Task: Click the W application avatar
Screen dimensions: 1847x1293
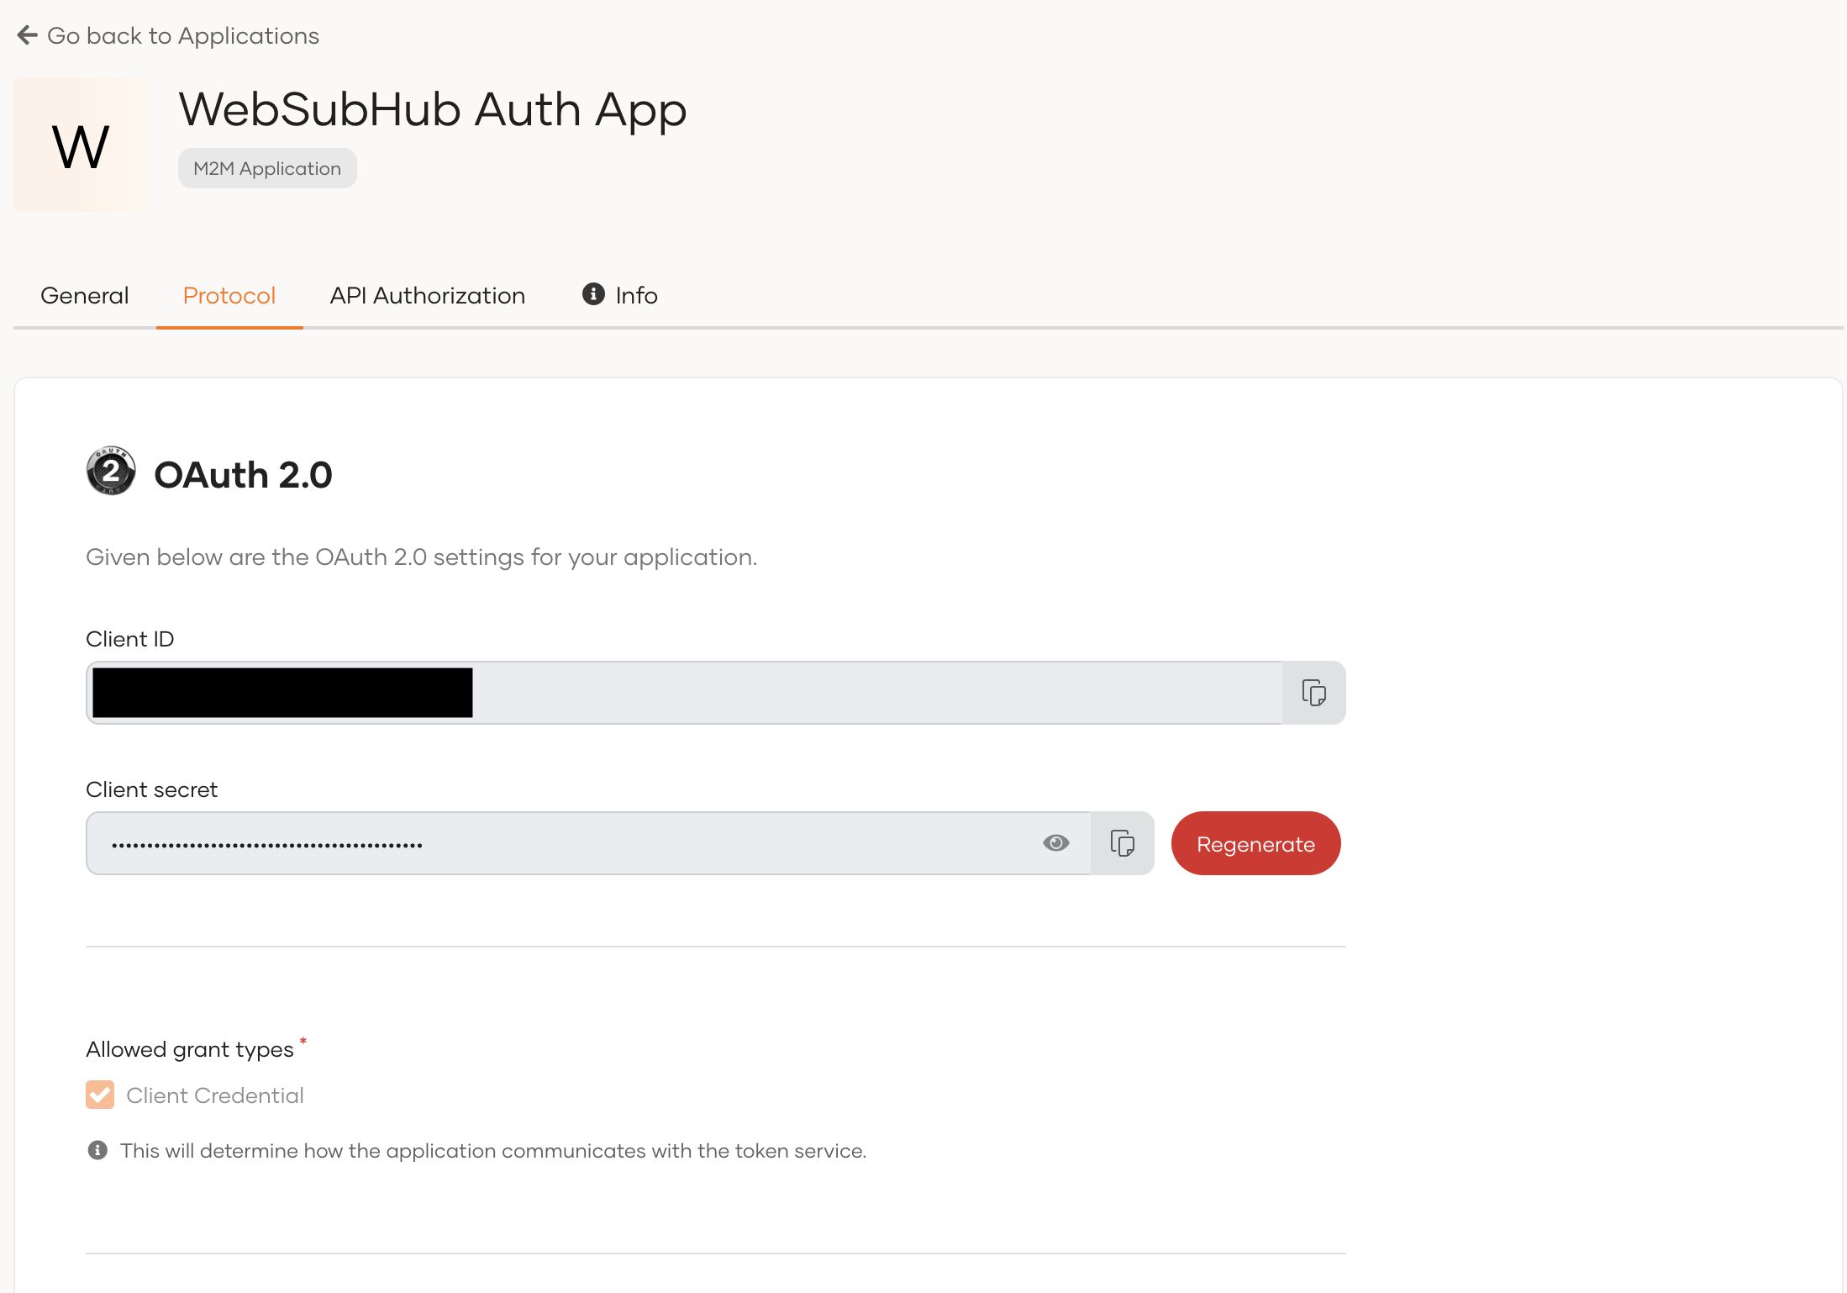Action: pos(81,145)
